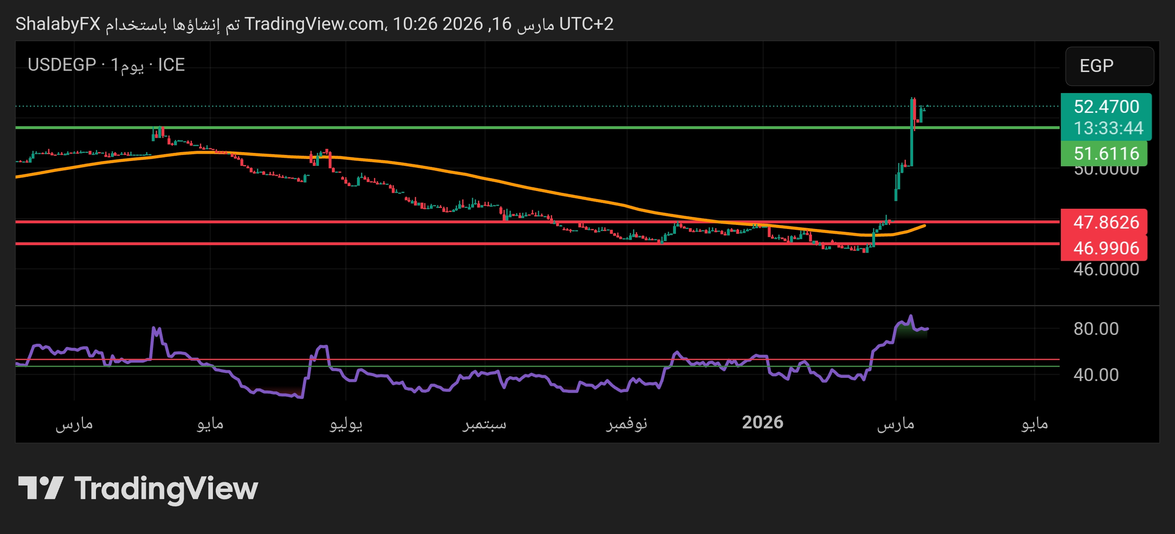
Task: Click the purple RSI line peak
Action: tap(910, 316)
